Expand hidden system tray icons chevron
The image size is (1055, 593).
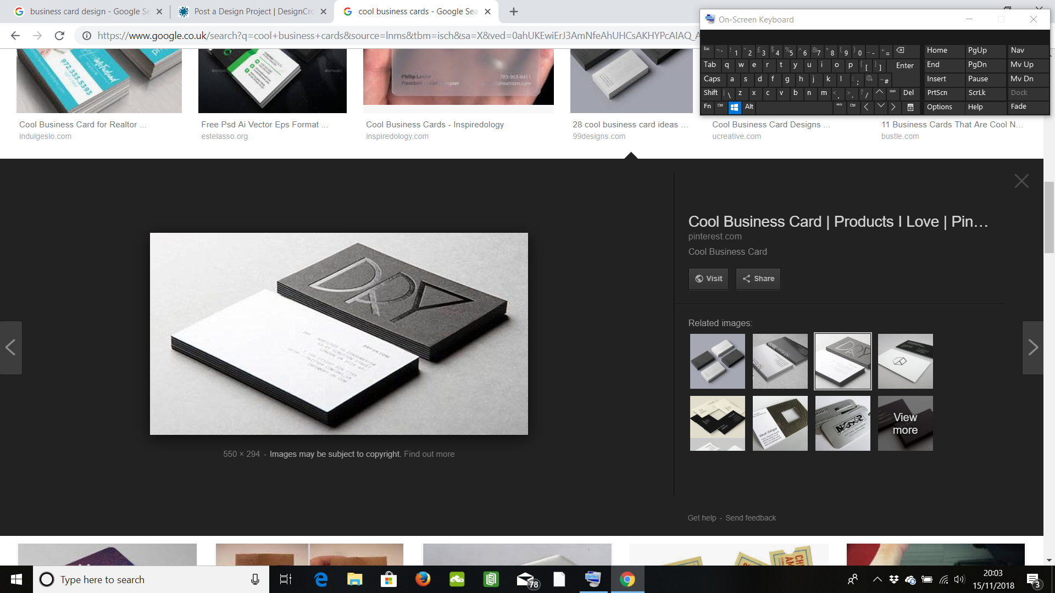point(877,579)
